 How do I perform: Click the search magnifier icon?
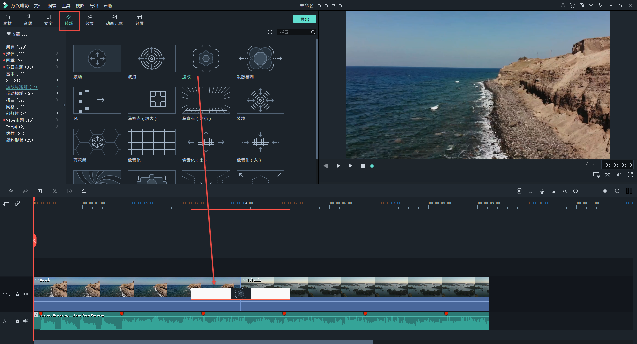pyautogui.click(x=313, y=32)
